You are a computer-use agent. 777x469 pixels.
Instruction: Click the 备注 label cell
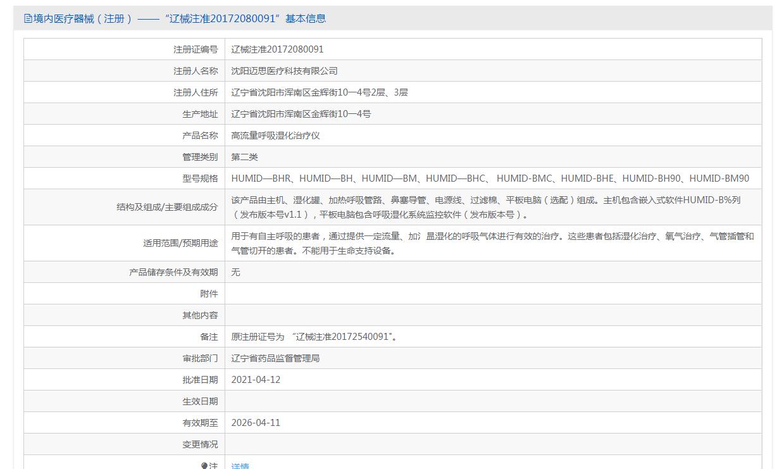[x=125, y=337]
